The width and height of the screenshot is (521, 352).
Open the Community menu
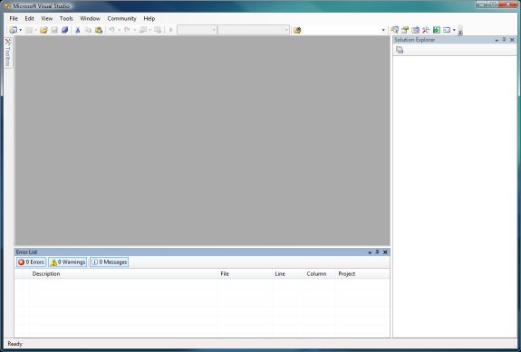click(x=121, y=19)
